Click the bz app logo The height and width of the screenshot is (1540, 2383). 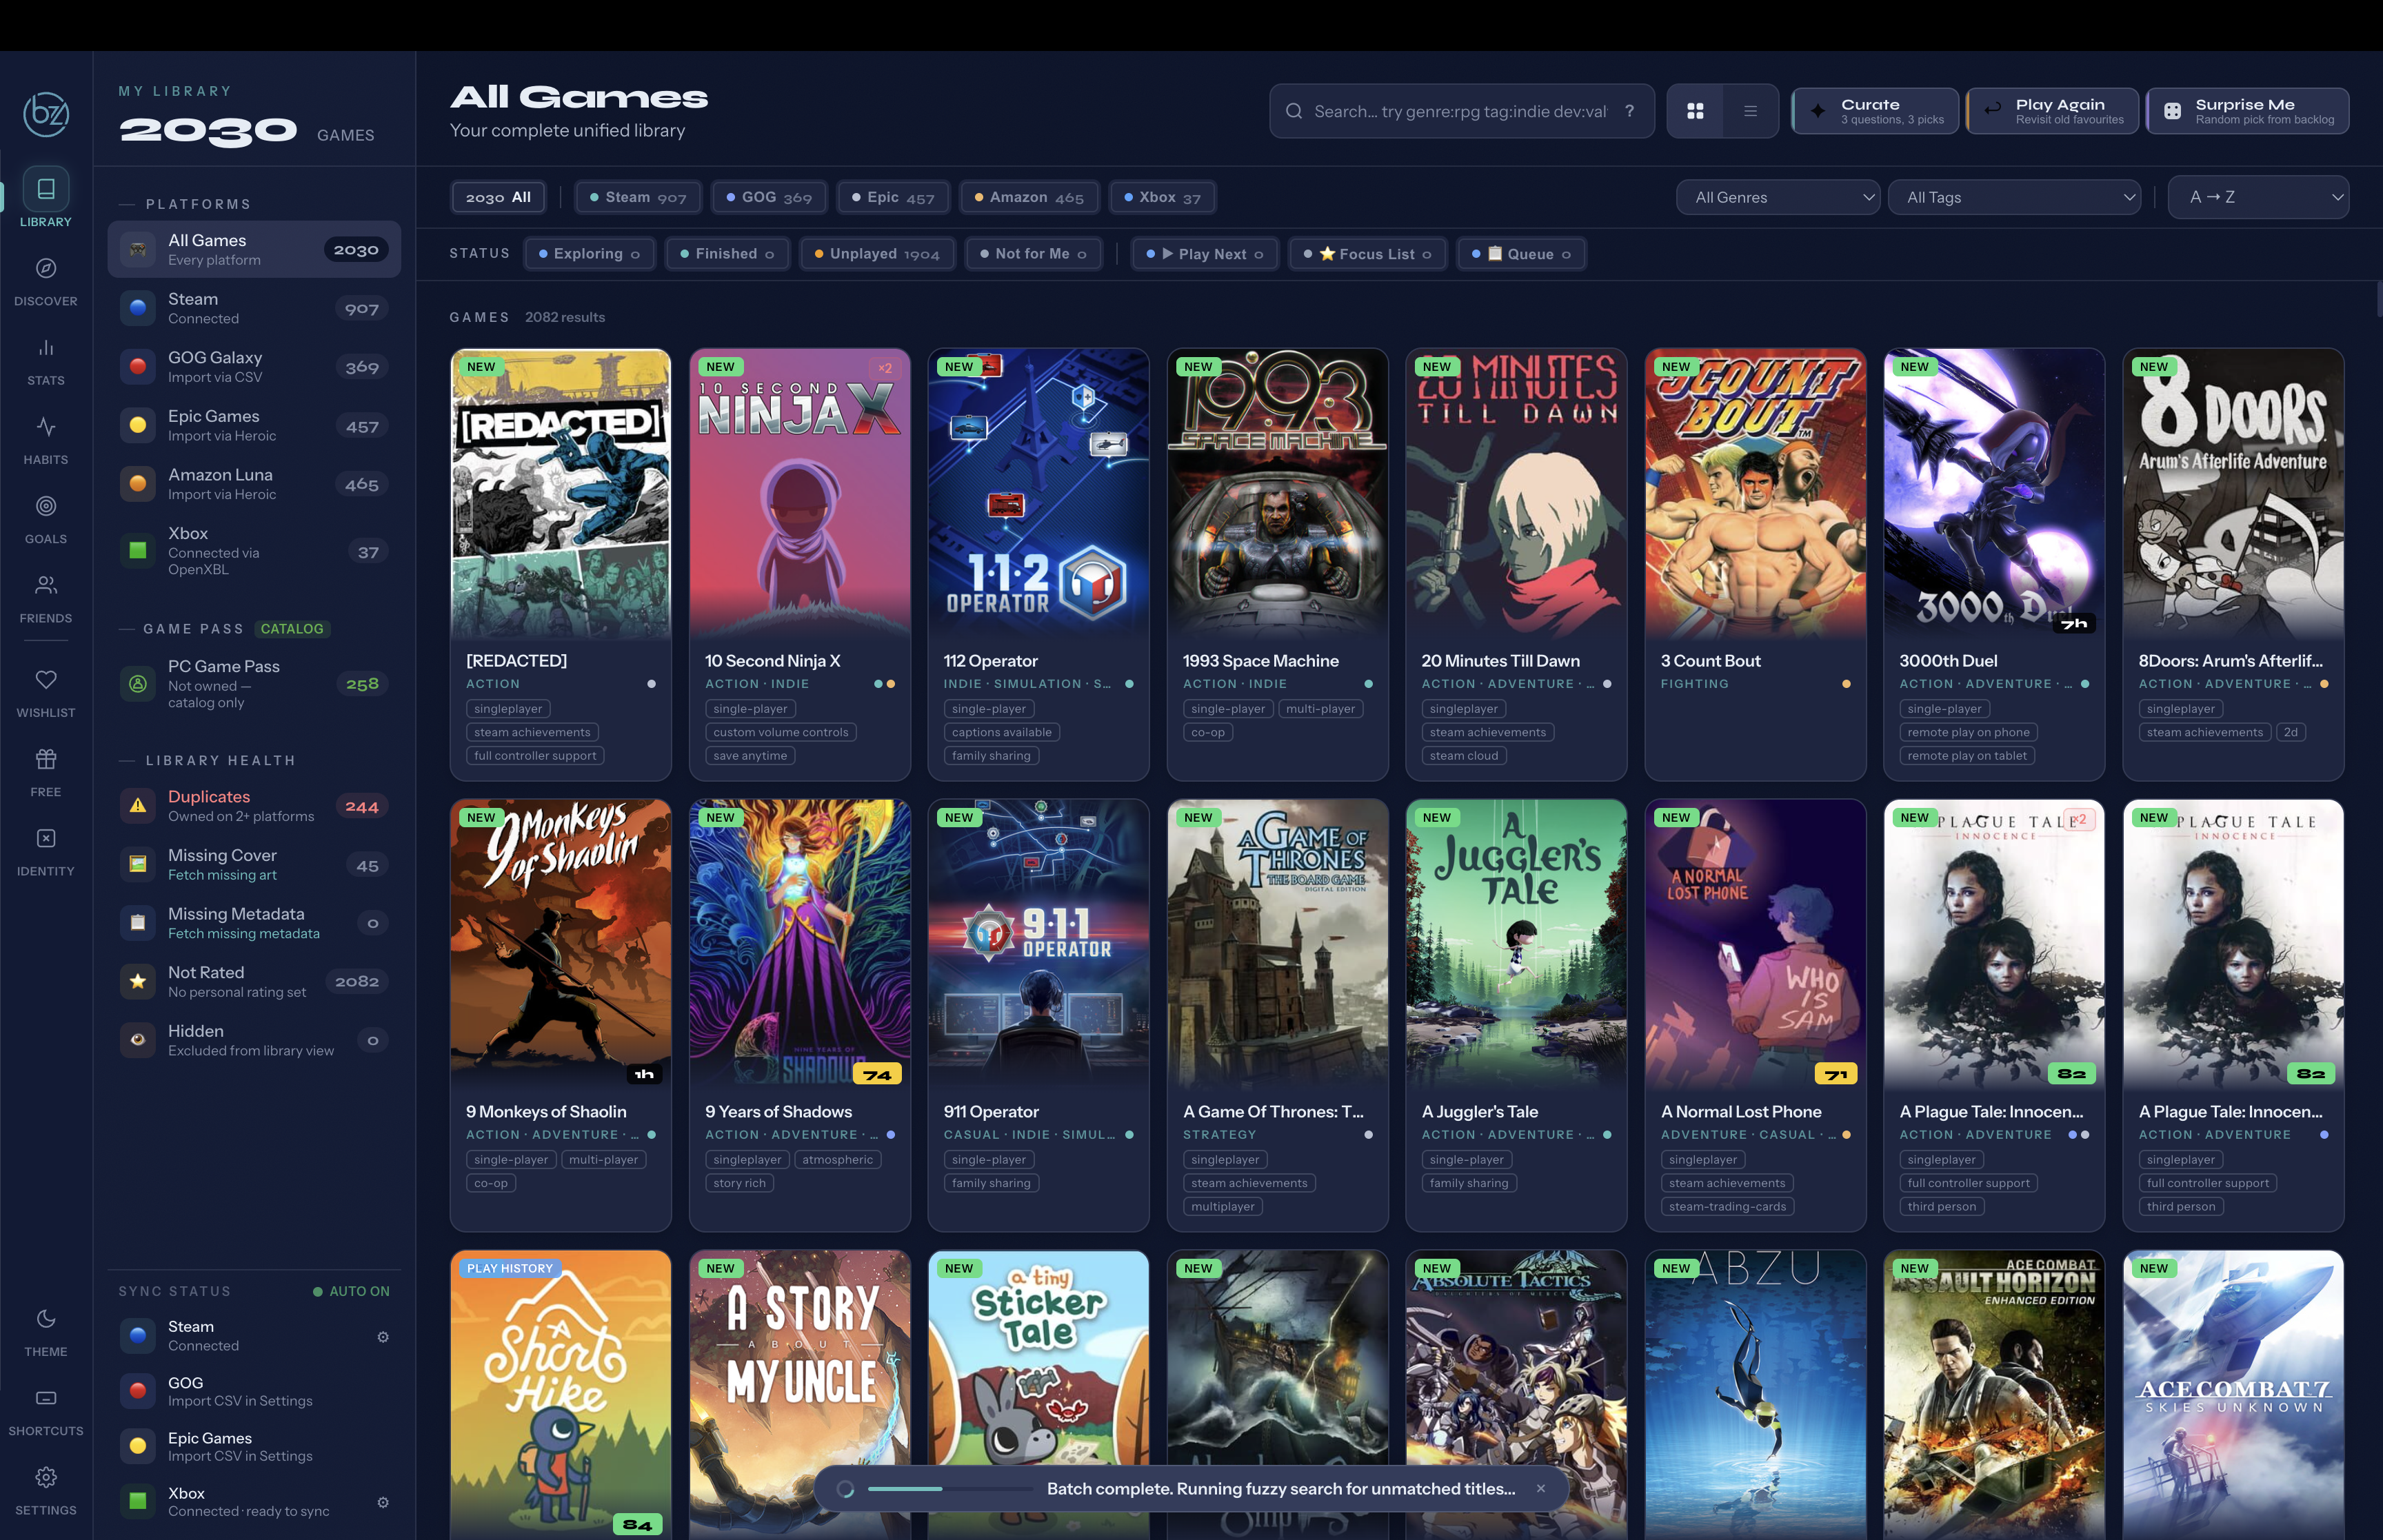pyautogui.click(x=46, y=114)
